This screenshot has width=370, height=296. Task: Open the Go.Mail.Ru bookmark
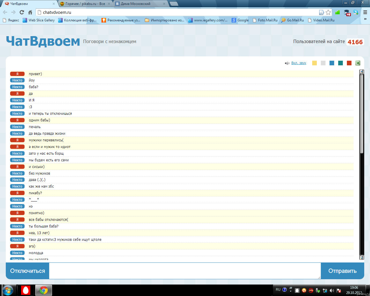[292, 20]
